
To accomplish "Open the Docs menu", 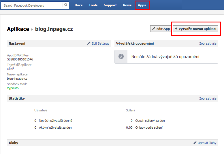I will 79,5.
